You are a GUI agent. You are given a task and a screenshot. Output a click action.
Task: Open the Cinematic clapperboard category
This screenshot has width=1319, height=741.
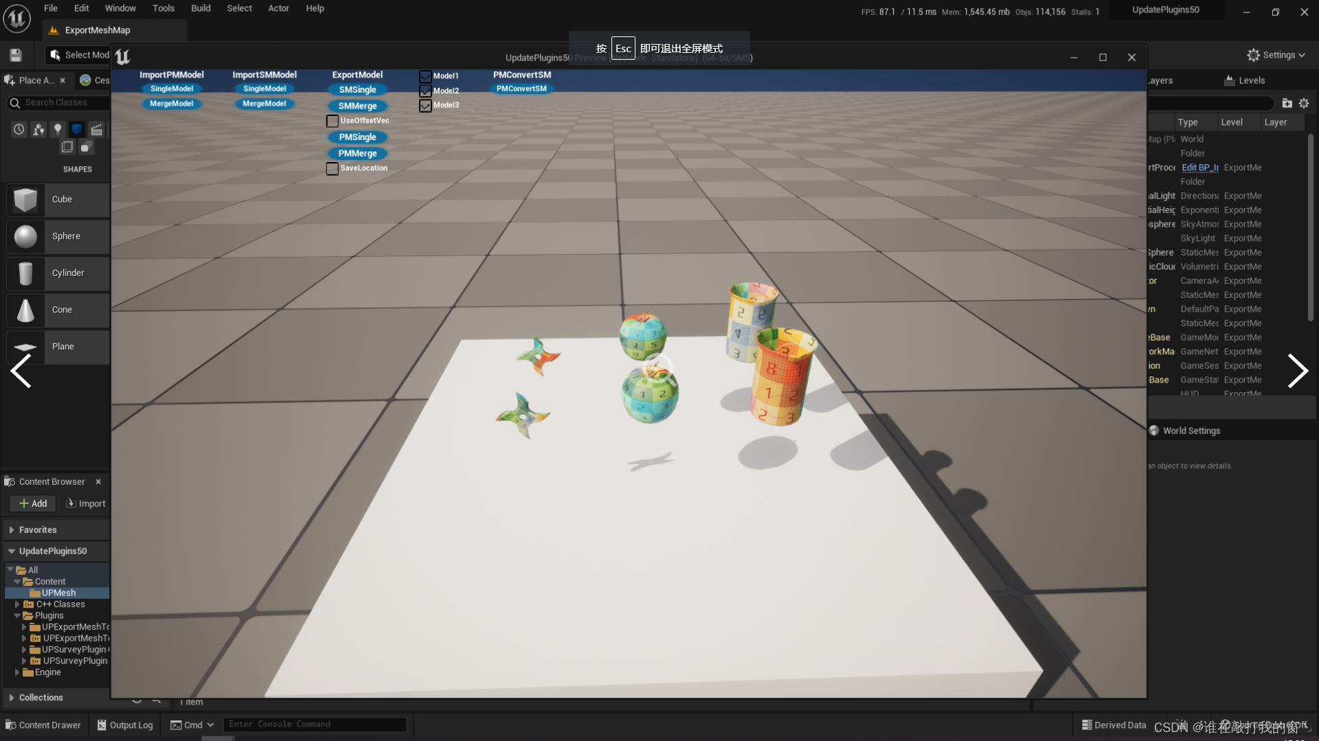[97, 129]
